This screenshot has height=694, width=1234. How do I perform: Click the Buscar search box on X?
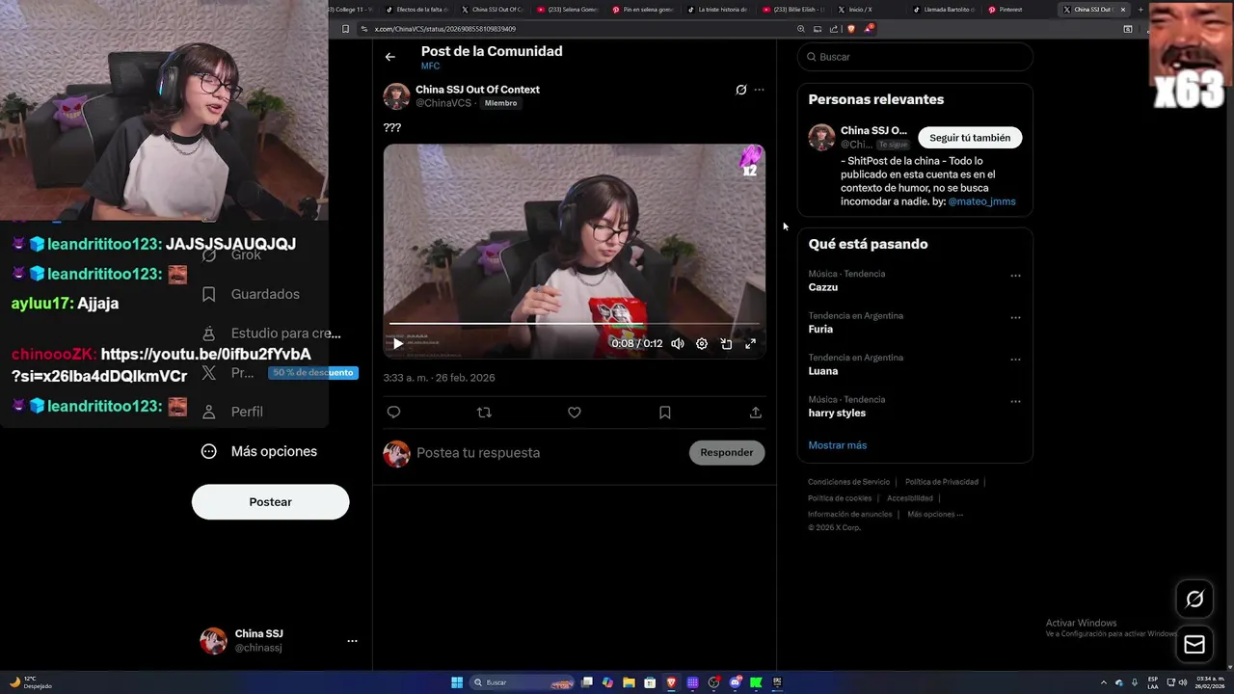tap(915, 57)
